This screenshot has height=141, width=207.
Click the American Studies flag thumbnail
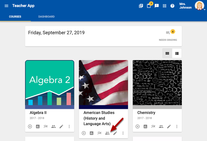pos(103,82)
